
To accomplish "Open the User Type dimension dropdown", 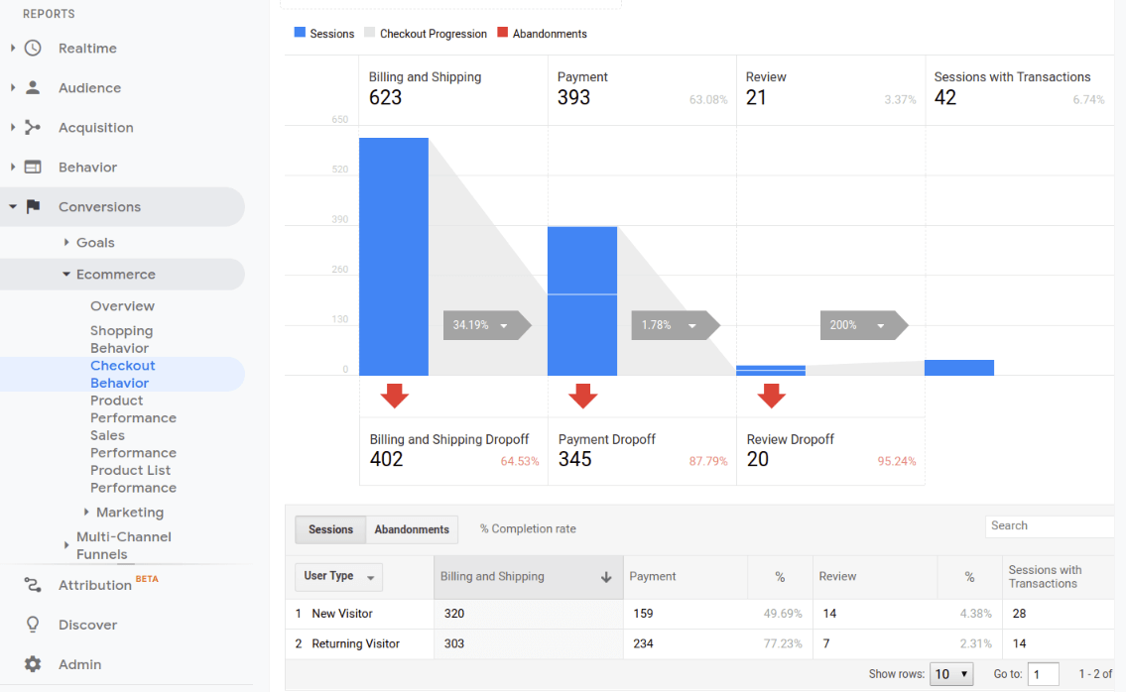I will click(339, 576).
